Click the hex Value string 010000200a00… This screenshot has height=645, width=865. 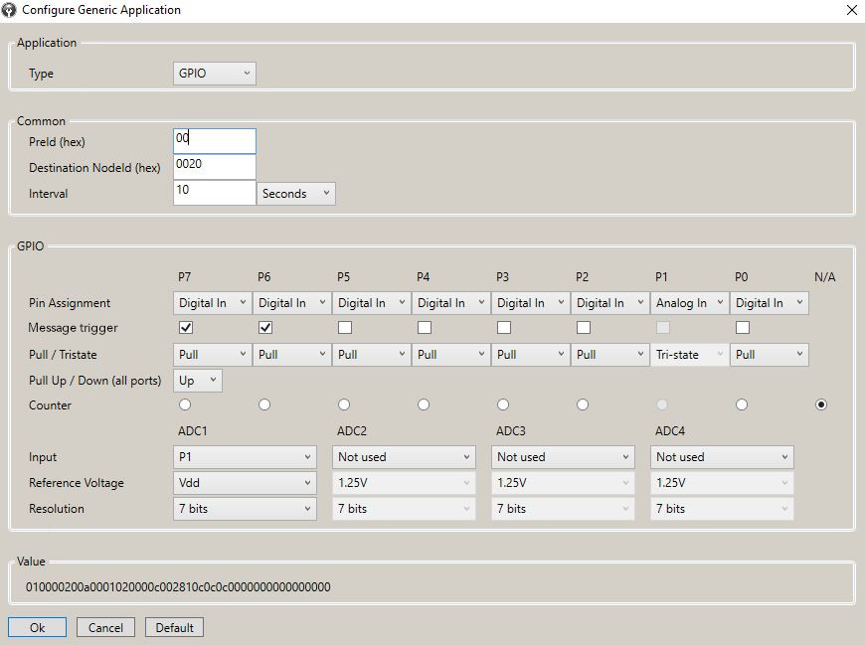[x=178, y=587]
